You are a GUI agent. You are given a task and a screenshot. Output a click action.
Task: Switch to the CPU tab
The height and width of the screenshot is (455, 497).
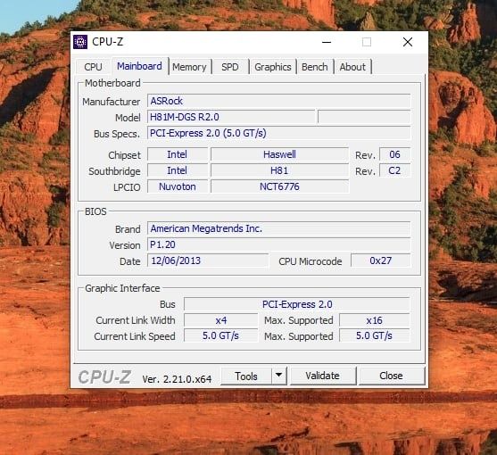pyautogui.click(x=93, y=67)
